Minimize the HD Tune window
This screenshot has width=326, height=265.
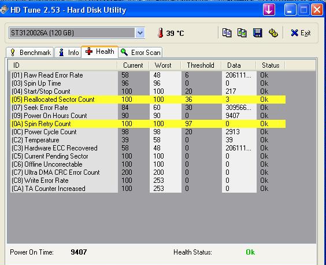click(290, 10)
